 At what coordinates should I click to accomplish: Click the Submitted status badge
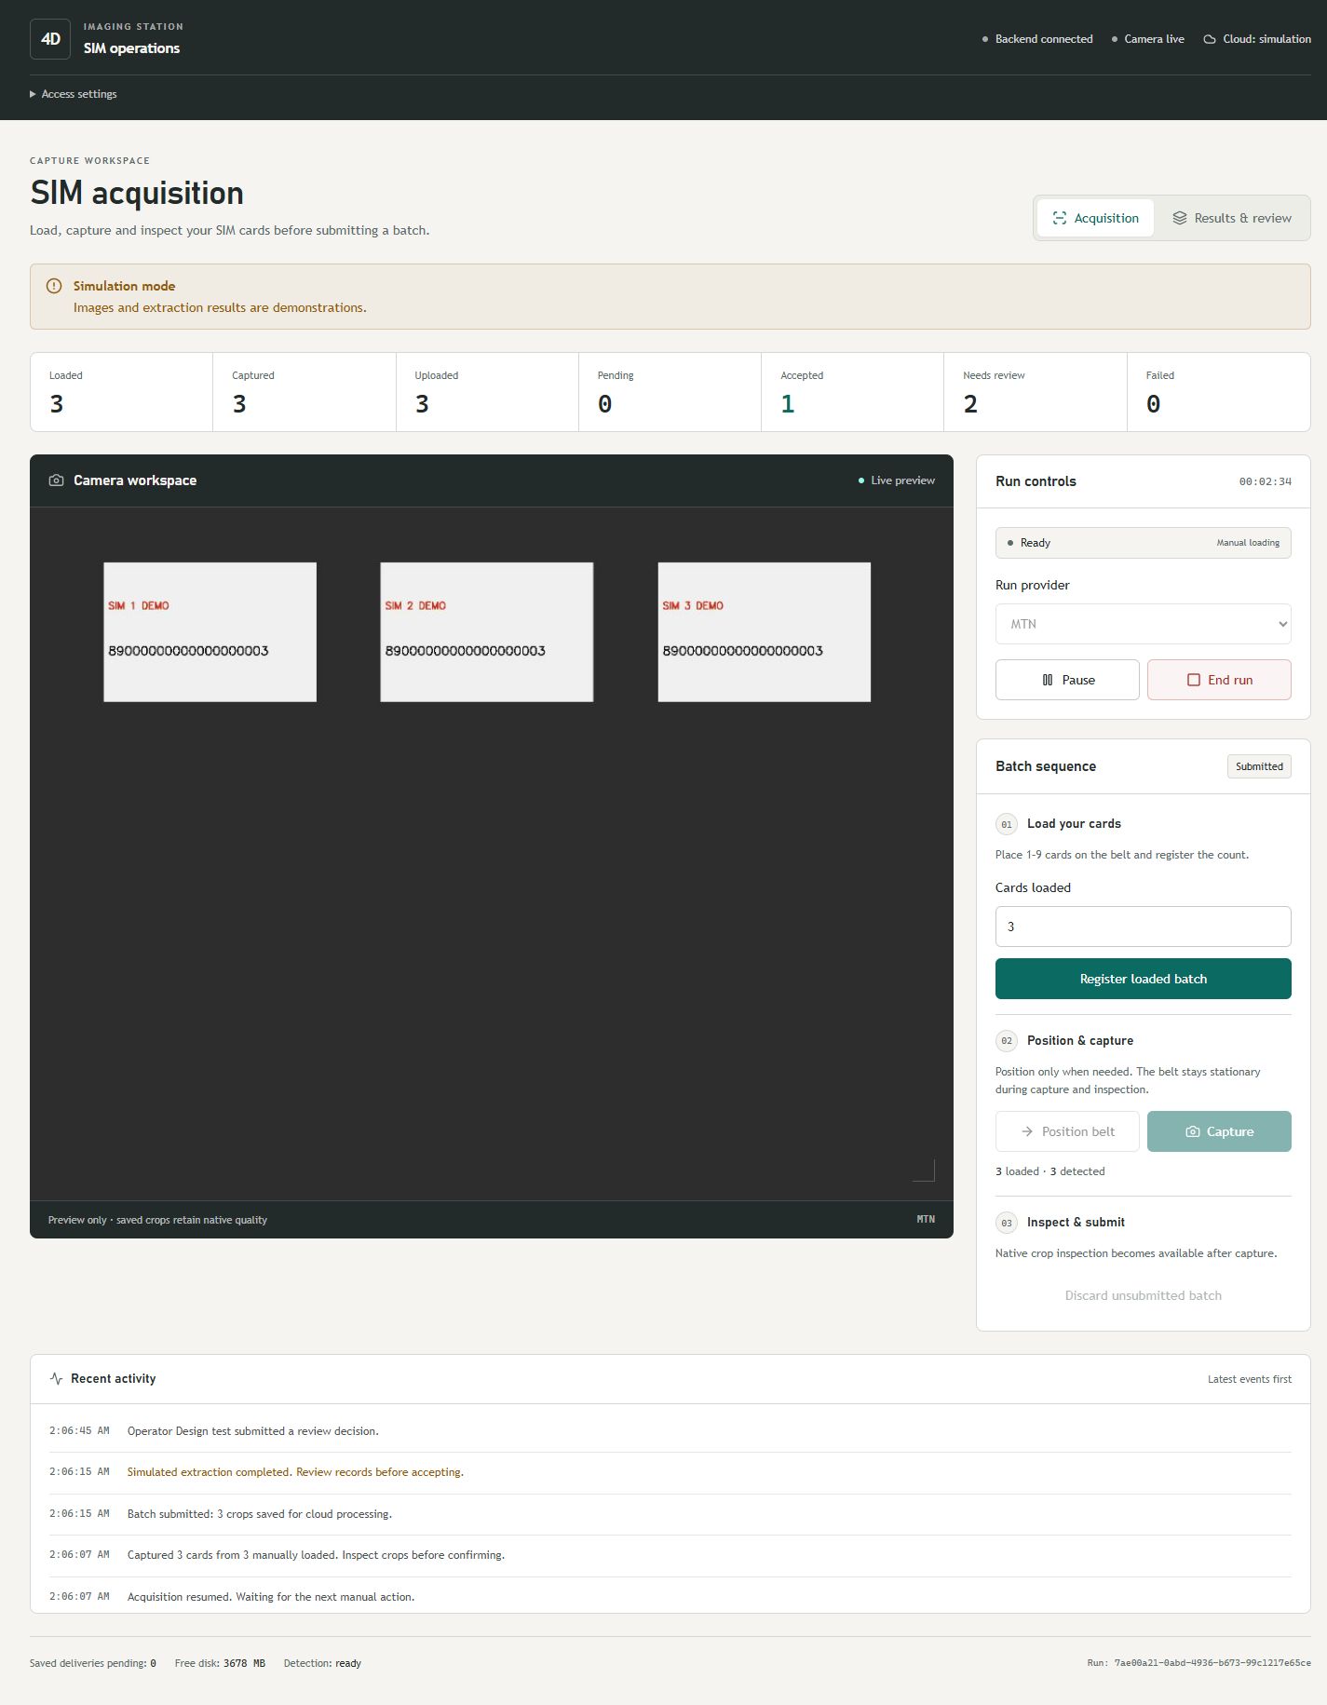pyautogui.click(x=1259, y=766)
